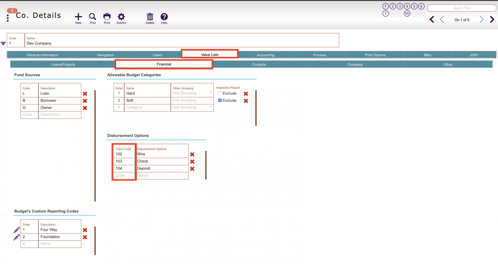Go to last record with the double right arrow

pos(492,19)
